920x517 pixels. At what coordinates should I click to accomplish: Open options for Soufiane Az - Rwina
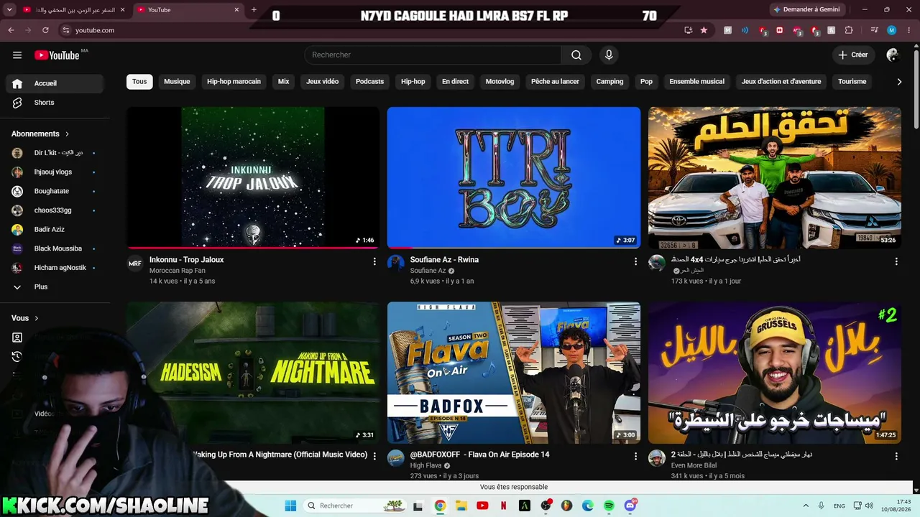click(635, 262)
